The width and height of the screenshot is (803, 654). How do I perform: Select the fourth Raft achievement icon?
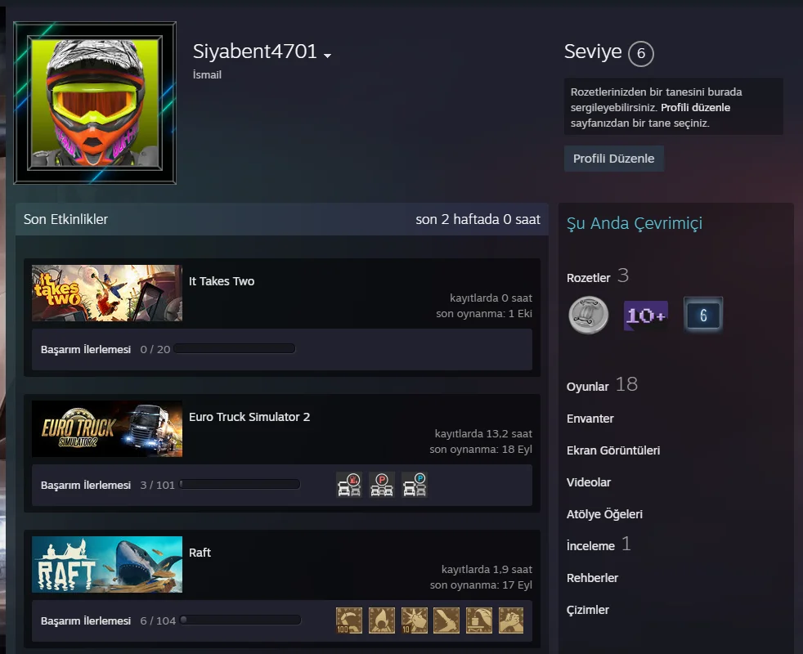pos(446,620)
